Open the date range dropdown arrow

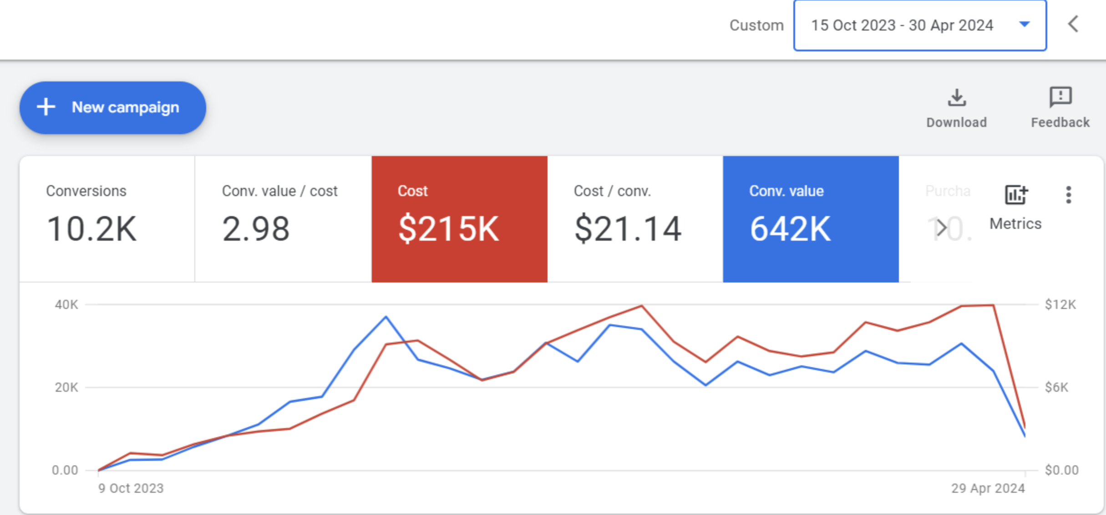point(1024,24)
